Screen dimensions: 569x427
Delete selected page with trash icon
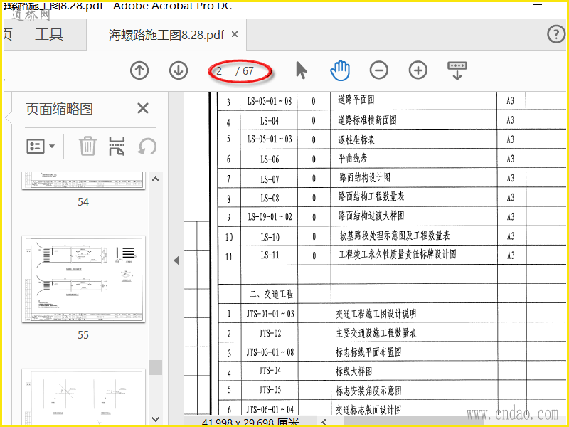tap(87, 146)
